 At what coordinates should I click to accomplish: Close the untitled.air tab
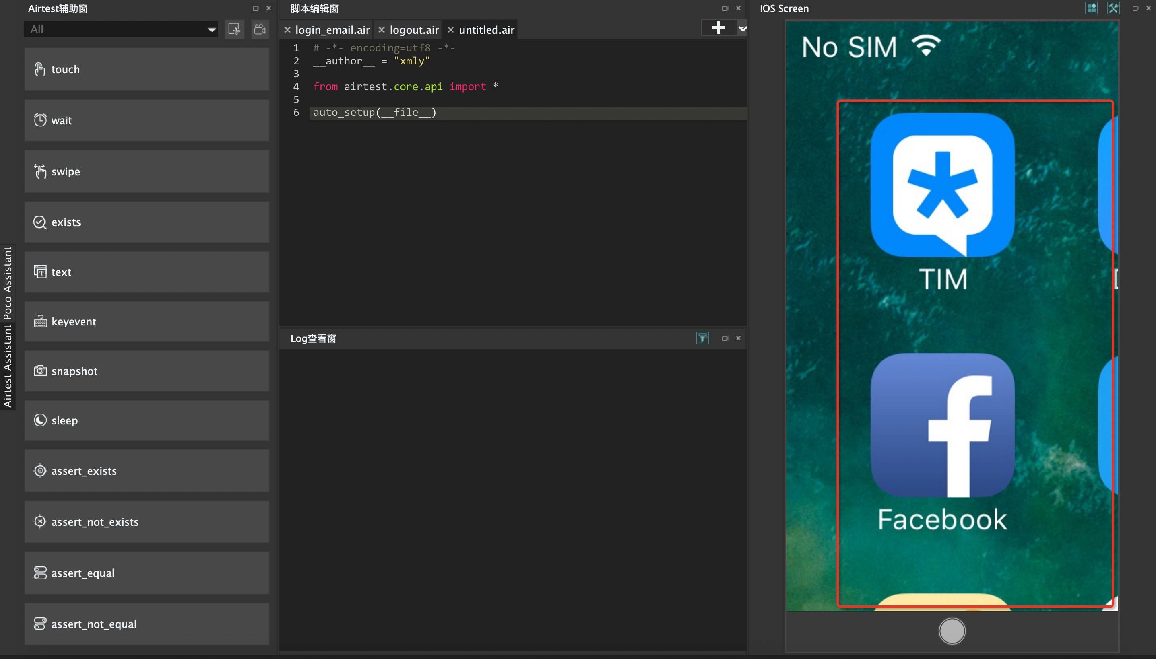pyautogui.click(x=450, y=30)
